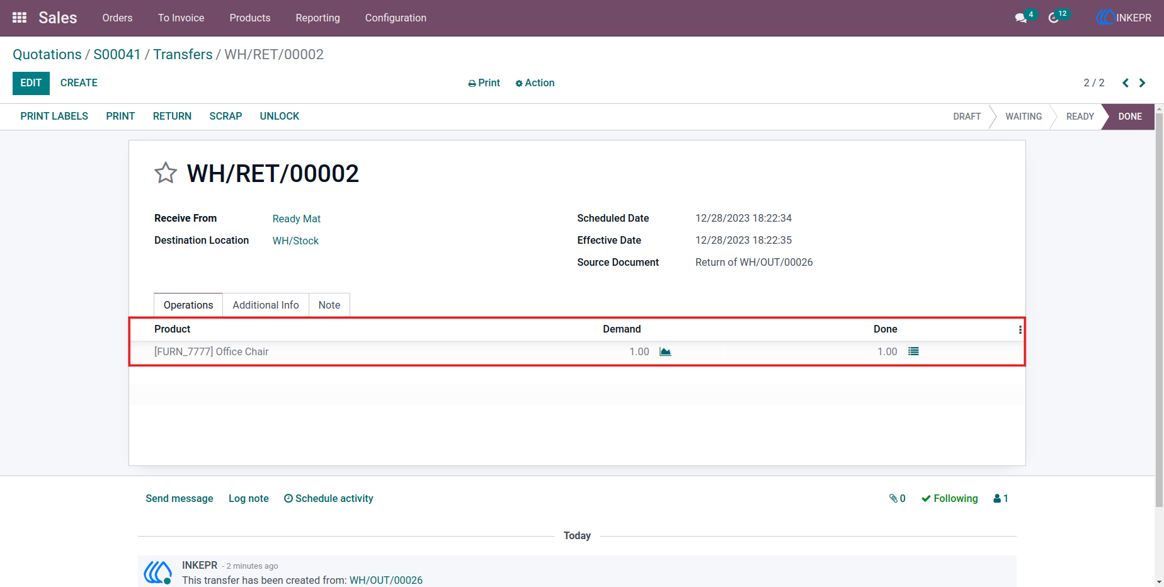Open the To Invoice menu
1164x587 pixels.
point(181,18)
